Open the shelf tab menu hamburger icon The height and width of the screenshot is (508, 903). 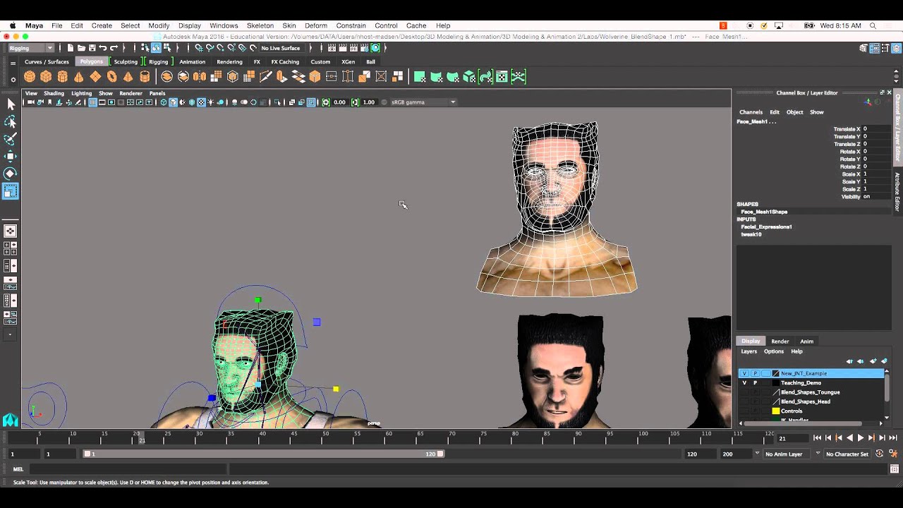13,64
